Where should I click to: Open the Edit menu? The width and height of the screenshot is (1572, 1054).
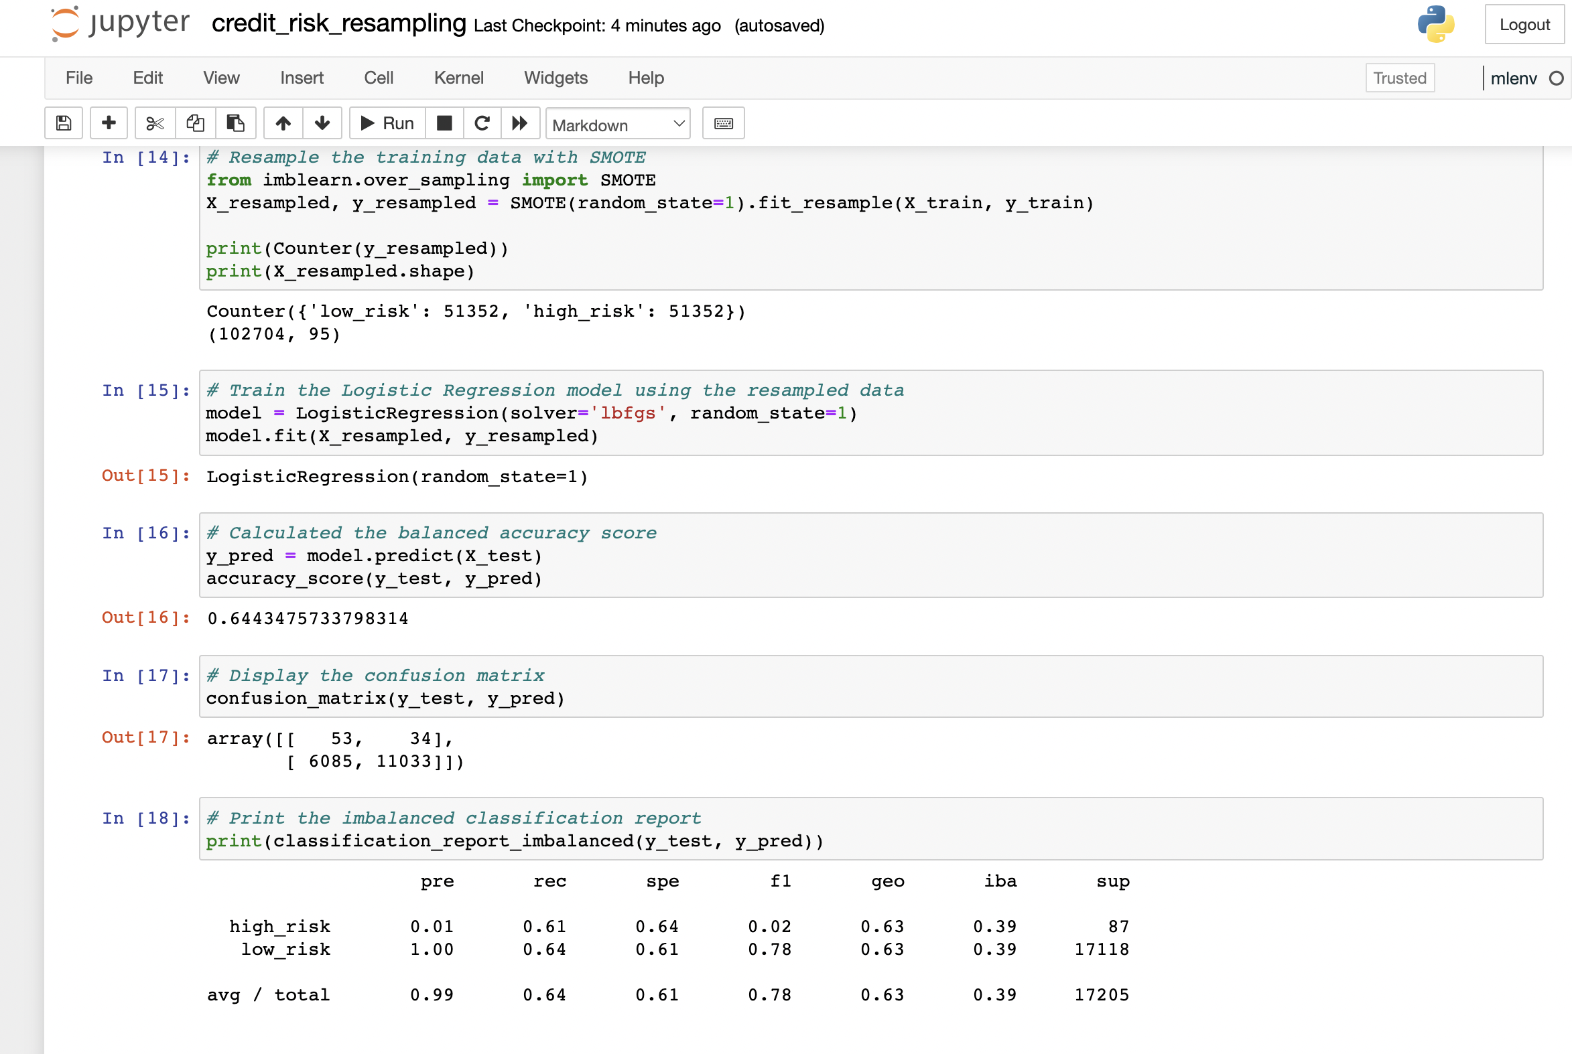[x=147, y=78]
